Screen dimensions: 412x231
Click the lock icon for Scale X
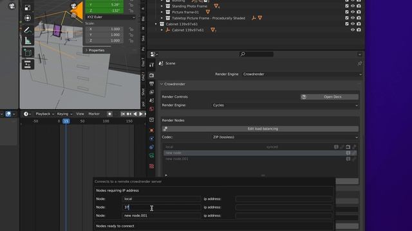pos(131,29)
